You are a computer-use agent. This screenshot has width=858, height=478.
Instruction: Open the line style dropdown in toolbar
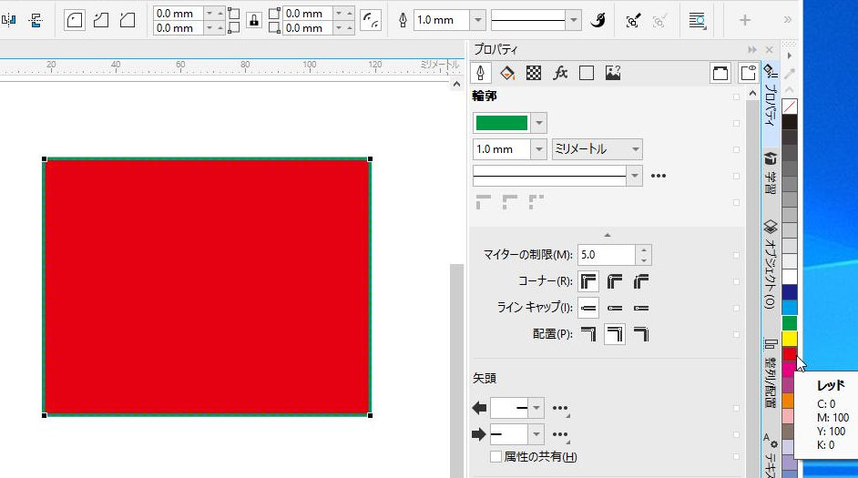574,20
